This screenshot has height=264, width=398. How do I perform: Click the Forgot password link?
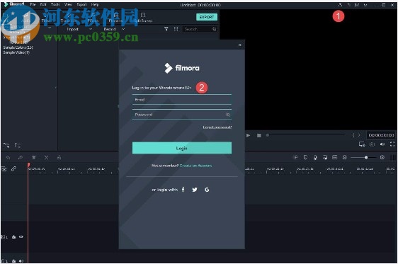(x=217, y=127)
